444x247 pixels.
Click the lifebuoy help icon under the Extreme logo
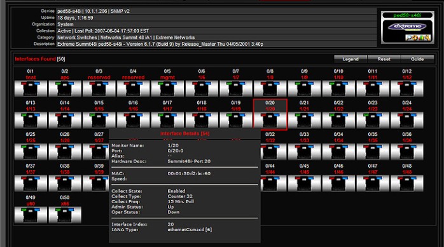point(415,37)
